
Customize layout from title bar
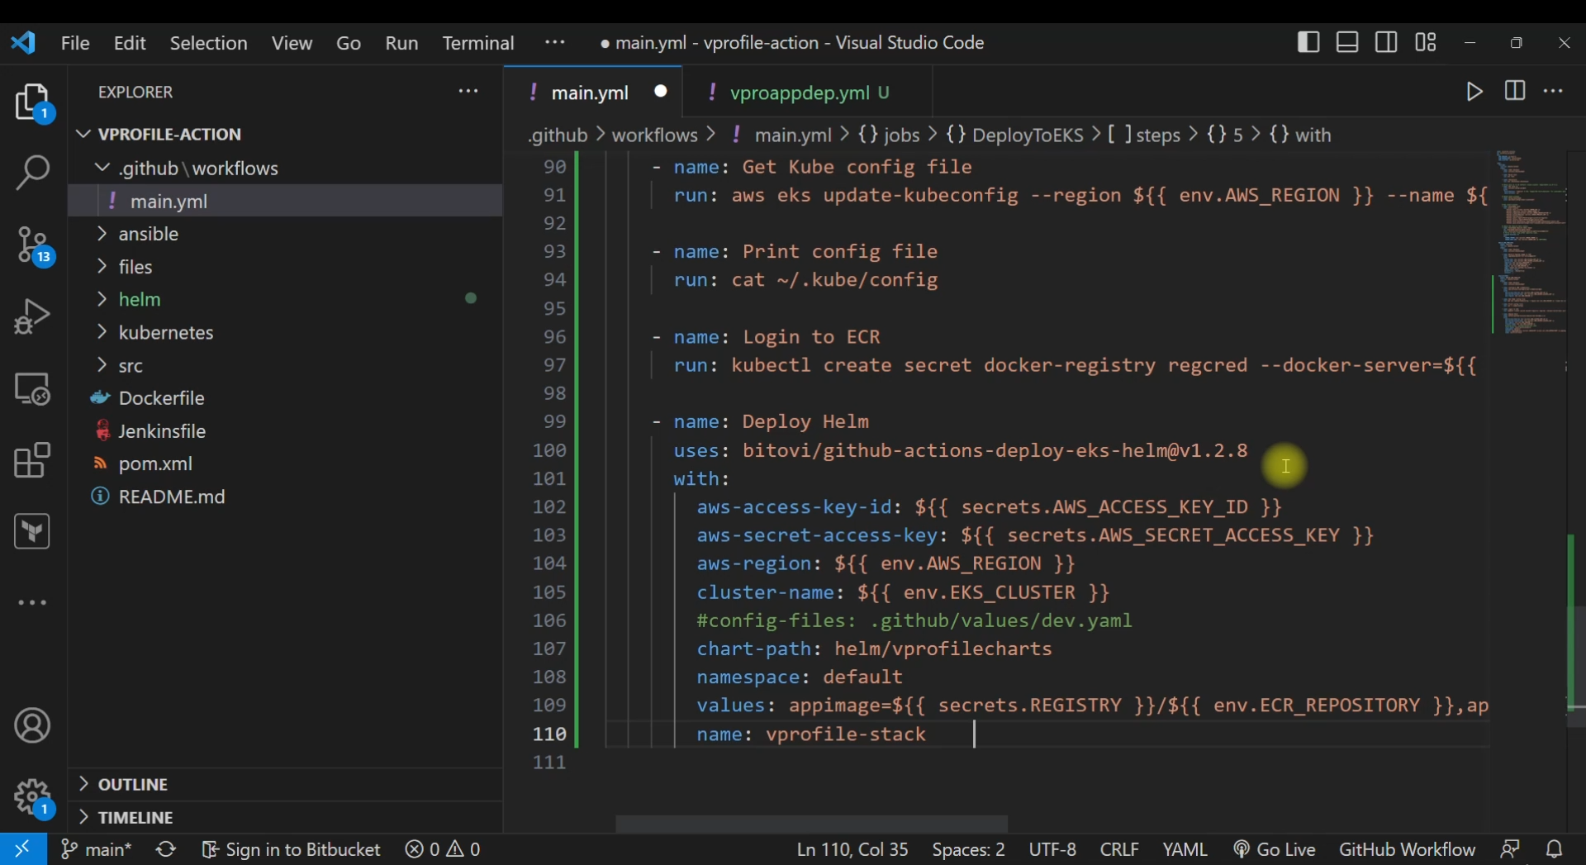click(x=1426, y=42)
